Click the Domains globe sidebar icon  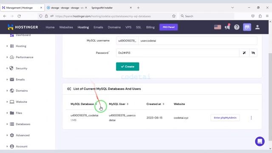click(12, 91)
